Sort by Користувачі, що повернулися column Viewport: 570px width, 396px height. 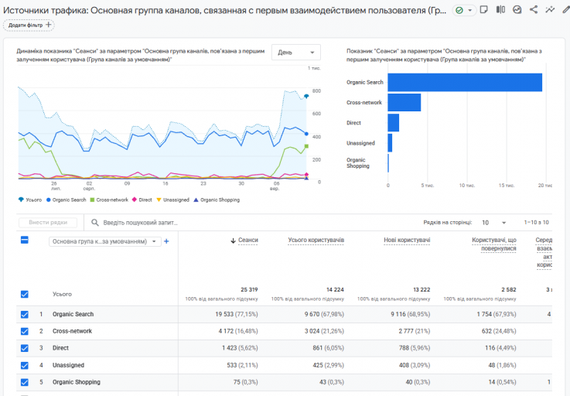pos(494,244)
